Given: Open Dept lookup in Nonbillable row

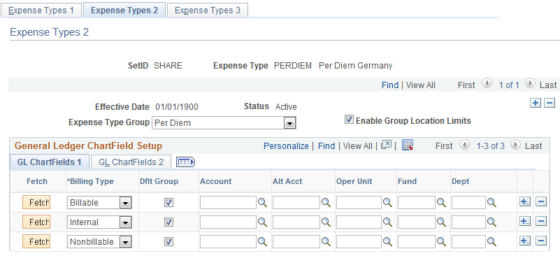Looking at the screenshot, I should [x=491, y=242].
